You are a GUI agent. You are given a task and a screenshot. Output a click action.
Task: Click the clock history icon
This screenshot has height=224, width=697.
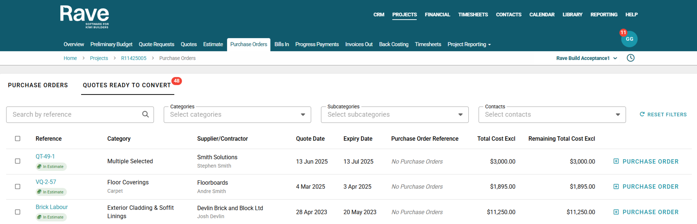click(630, 58)
